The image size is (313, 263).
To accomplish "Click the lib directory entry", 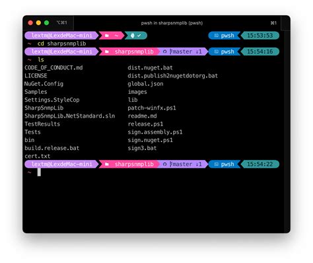I will pos(133,100).
